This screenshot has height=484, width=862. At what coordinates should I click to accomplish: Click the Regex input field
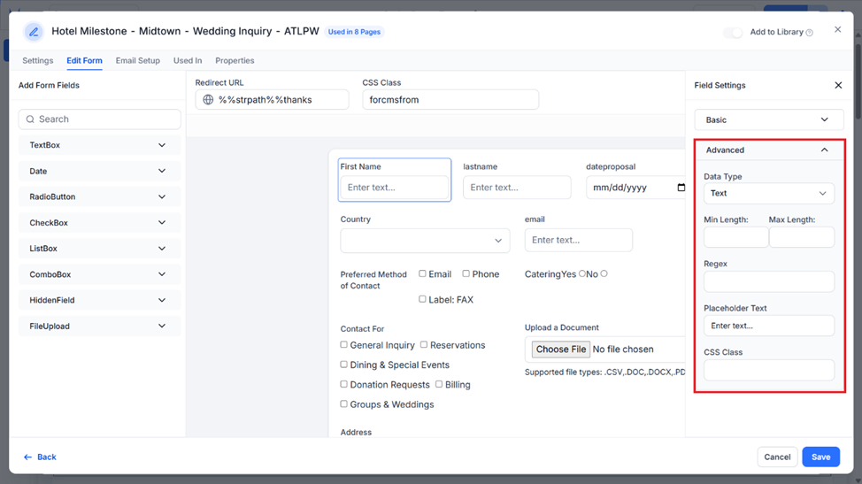pyautogui.click(x=768, y=282)
